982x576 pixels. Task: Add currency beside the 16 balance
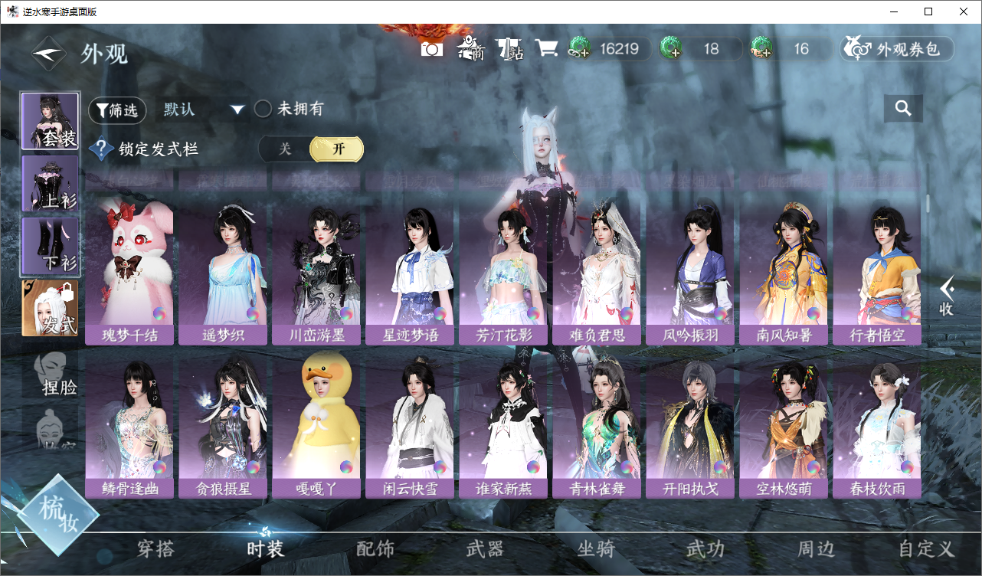[x=761, y=49]
